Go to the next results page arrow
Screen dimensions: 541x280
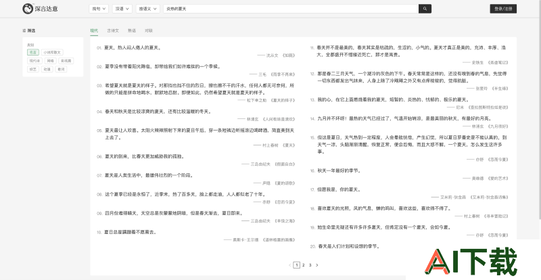point(317,265)
